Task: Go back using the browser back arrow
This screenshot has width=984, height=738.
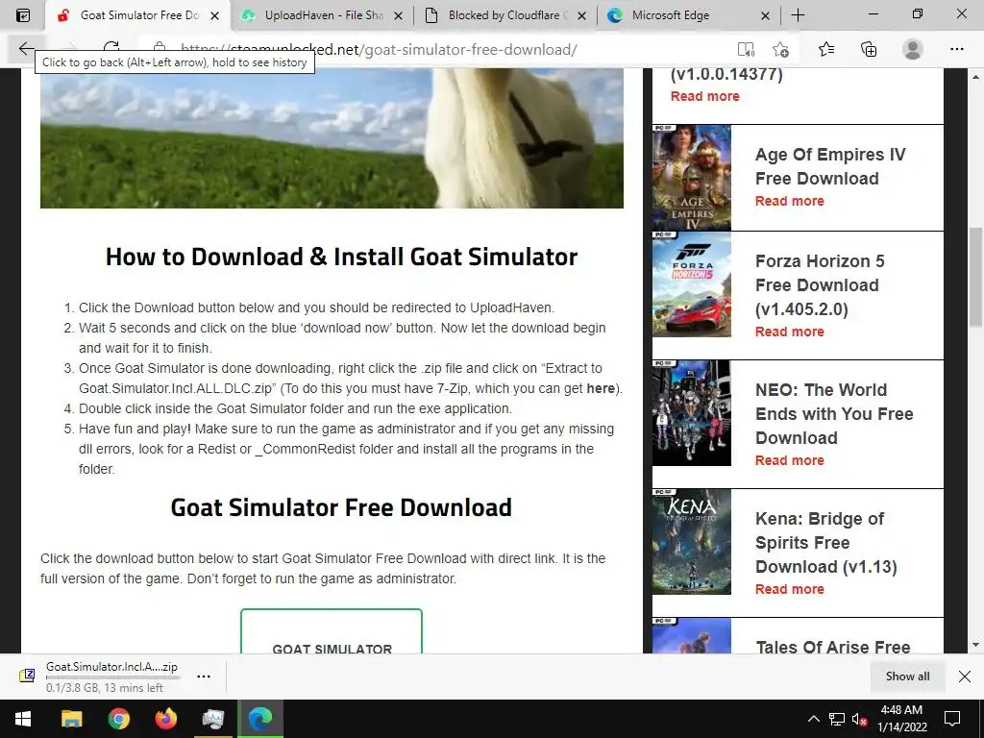Action: [26, 48]
